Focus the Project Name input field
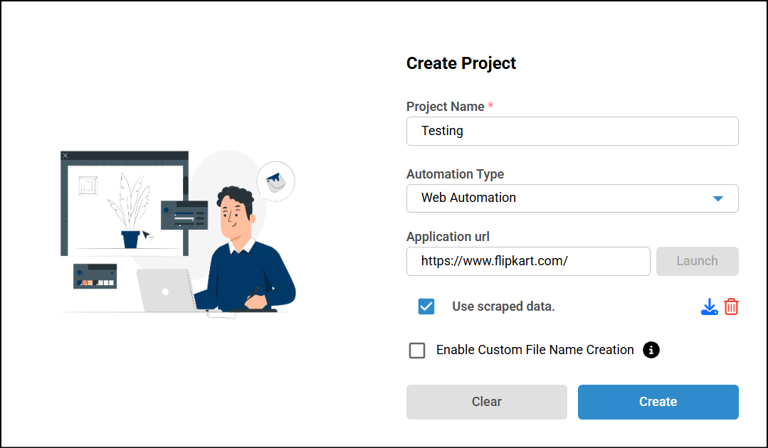This screenshot has height=448, width=768. click(x=572, y=131)
